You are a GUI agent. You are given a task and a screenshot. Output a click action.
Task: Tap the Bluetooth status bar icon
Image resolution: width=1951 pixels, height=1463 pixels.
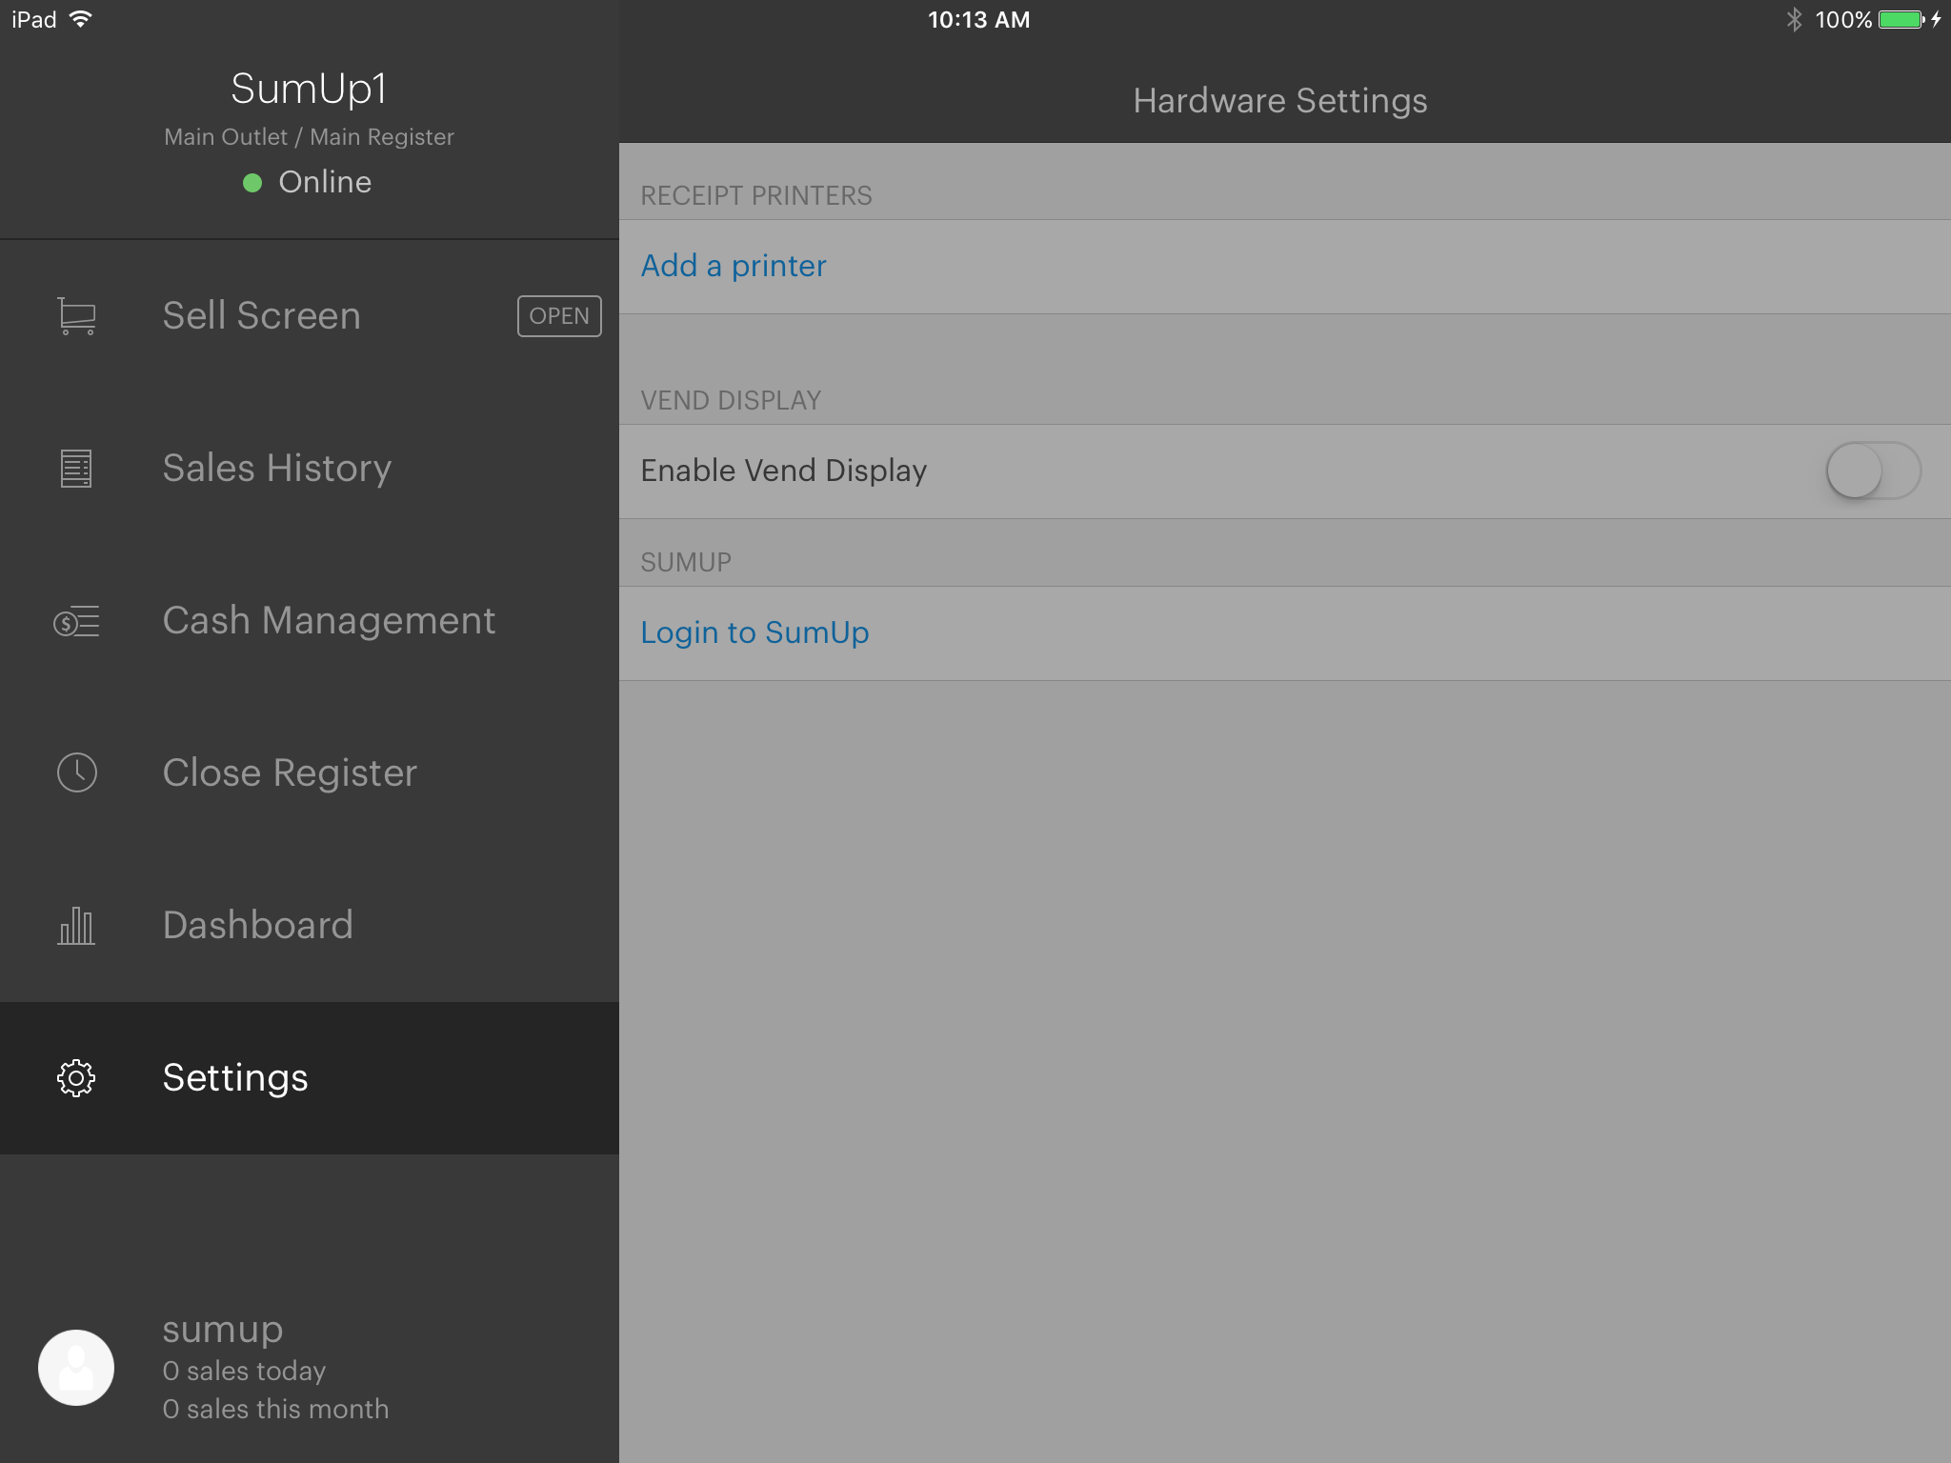pyautogui.click(x=1794, y=20)
